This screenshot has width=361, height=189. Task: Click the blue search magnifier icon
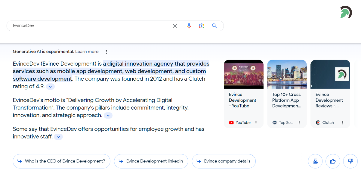[214, 26]
